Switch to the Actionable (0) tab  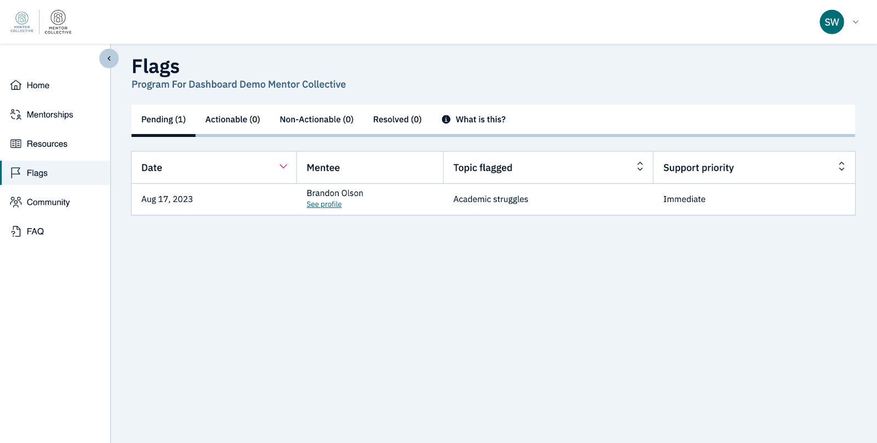pos(232,119)
